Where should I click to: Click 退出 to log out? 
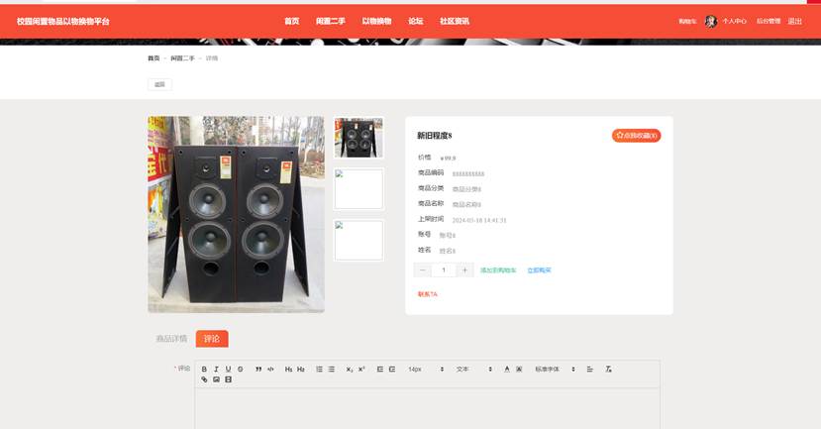tap(795, 21)
